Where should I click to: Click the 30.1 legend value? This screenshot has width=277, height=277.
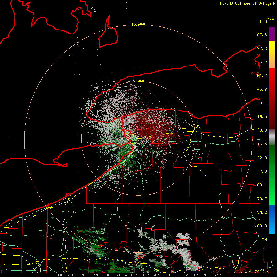click(x=262, y=103)
